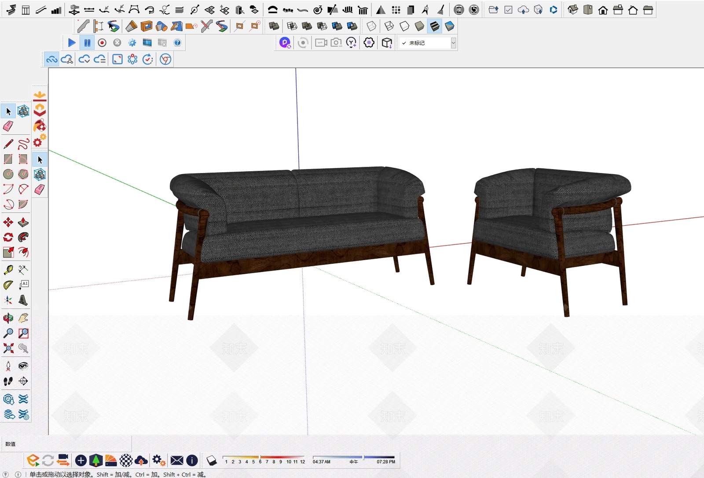Viewport: 704px width, 478px height.
Task: Toggle the linked-cloud icon button
Action: point(52,59)
